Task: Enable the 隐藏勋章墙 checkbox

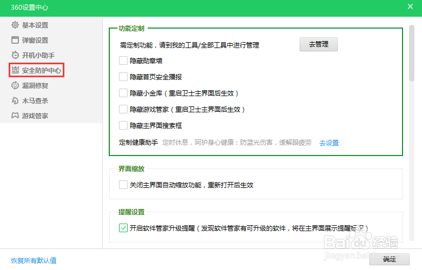Action: pyautogui.click(x=123, y=60)
